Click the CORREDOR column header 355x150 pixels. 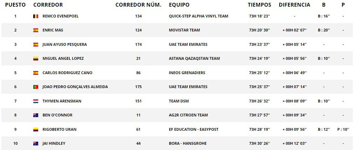[x=48, y=5]
